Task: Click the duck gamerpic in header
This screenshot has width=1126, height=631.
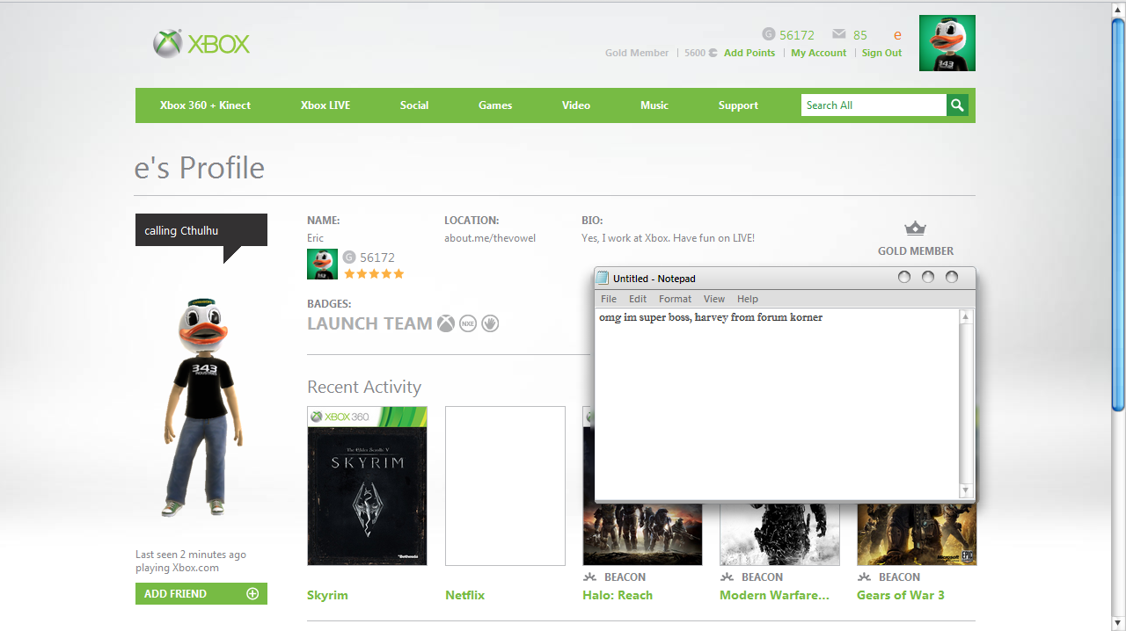Action: 947,43
